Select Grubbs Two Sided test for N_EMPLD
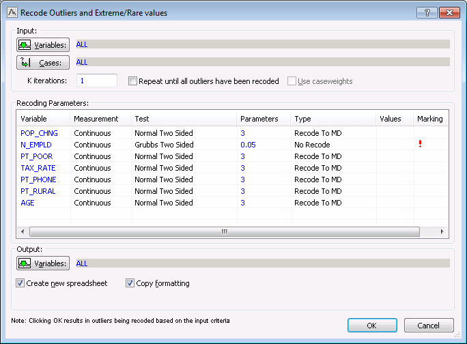 [164, 145]
